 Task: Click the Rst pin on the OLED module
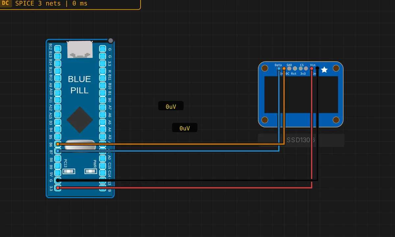tap(295, 68)
